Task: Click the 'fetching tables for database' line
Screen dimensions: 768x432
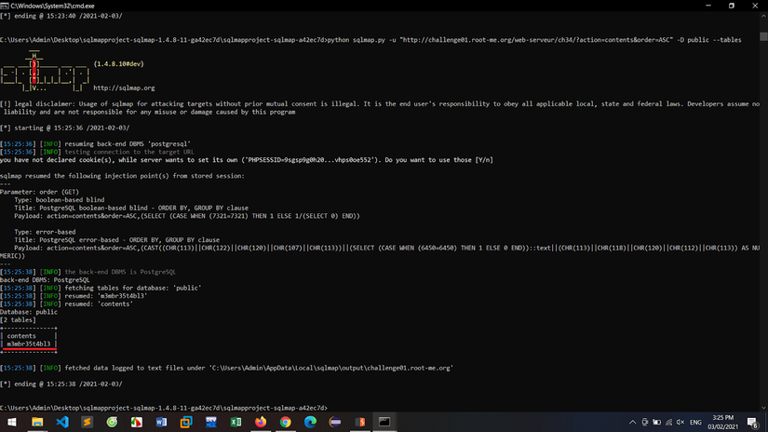Action: (x=101, y=288)
